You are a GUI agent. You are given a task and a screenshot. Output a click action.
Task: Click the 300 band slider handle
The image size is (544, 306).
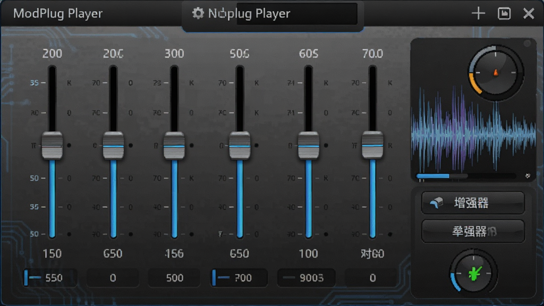click(x=174, y=146)
